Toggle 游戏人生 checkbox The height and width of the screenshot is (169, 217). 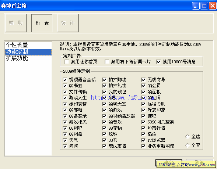point(65,98)
